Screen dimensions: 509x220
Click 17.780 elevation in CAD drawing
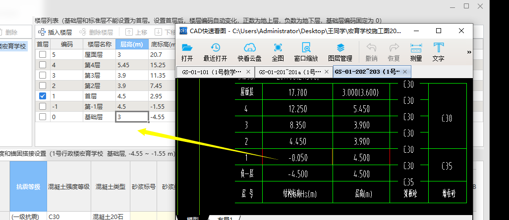pos(298,93)
